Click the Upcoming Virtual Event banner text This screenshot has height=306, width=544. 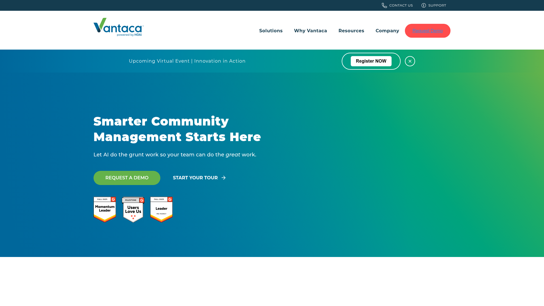[187, 61]
